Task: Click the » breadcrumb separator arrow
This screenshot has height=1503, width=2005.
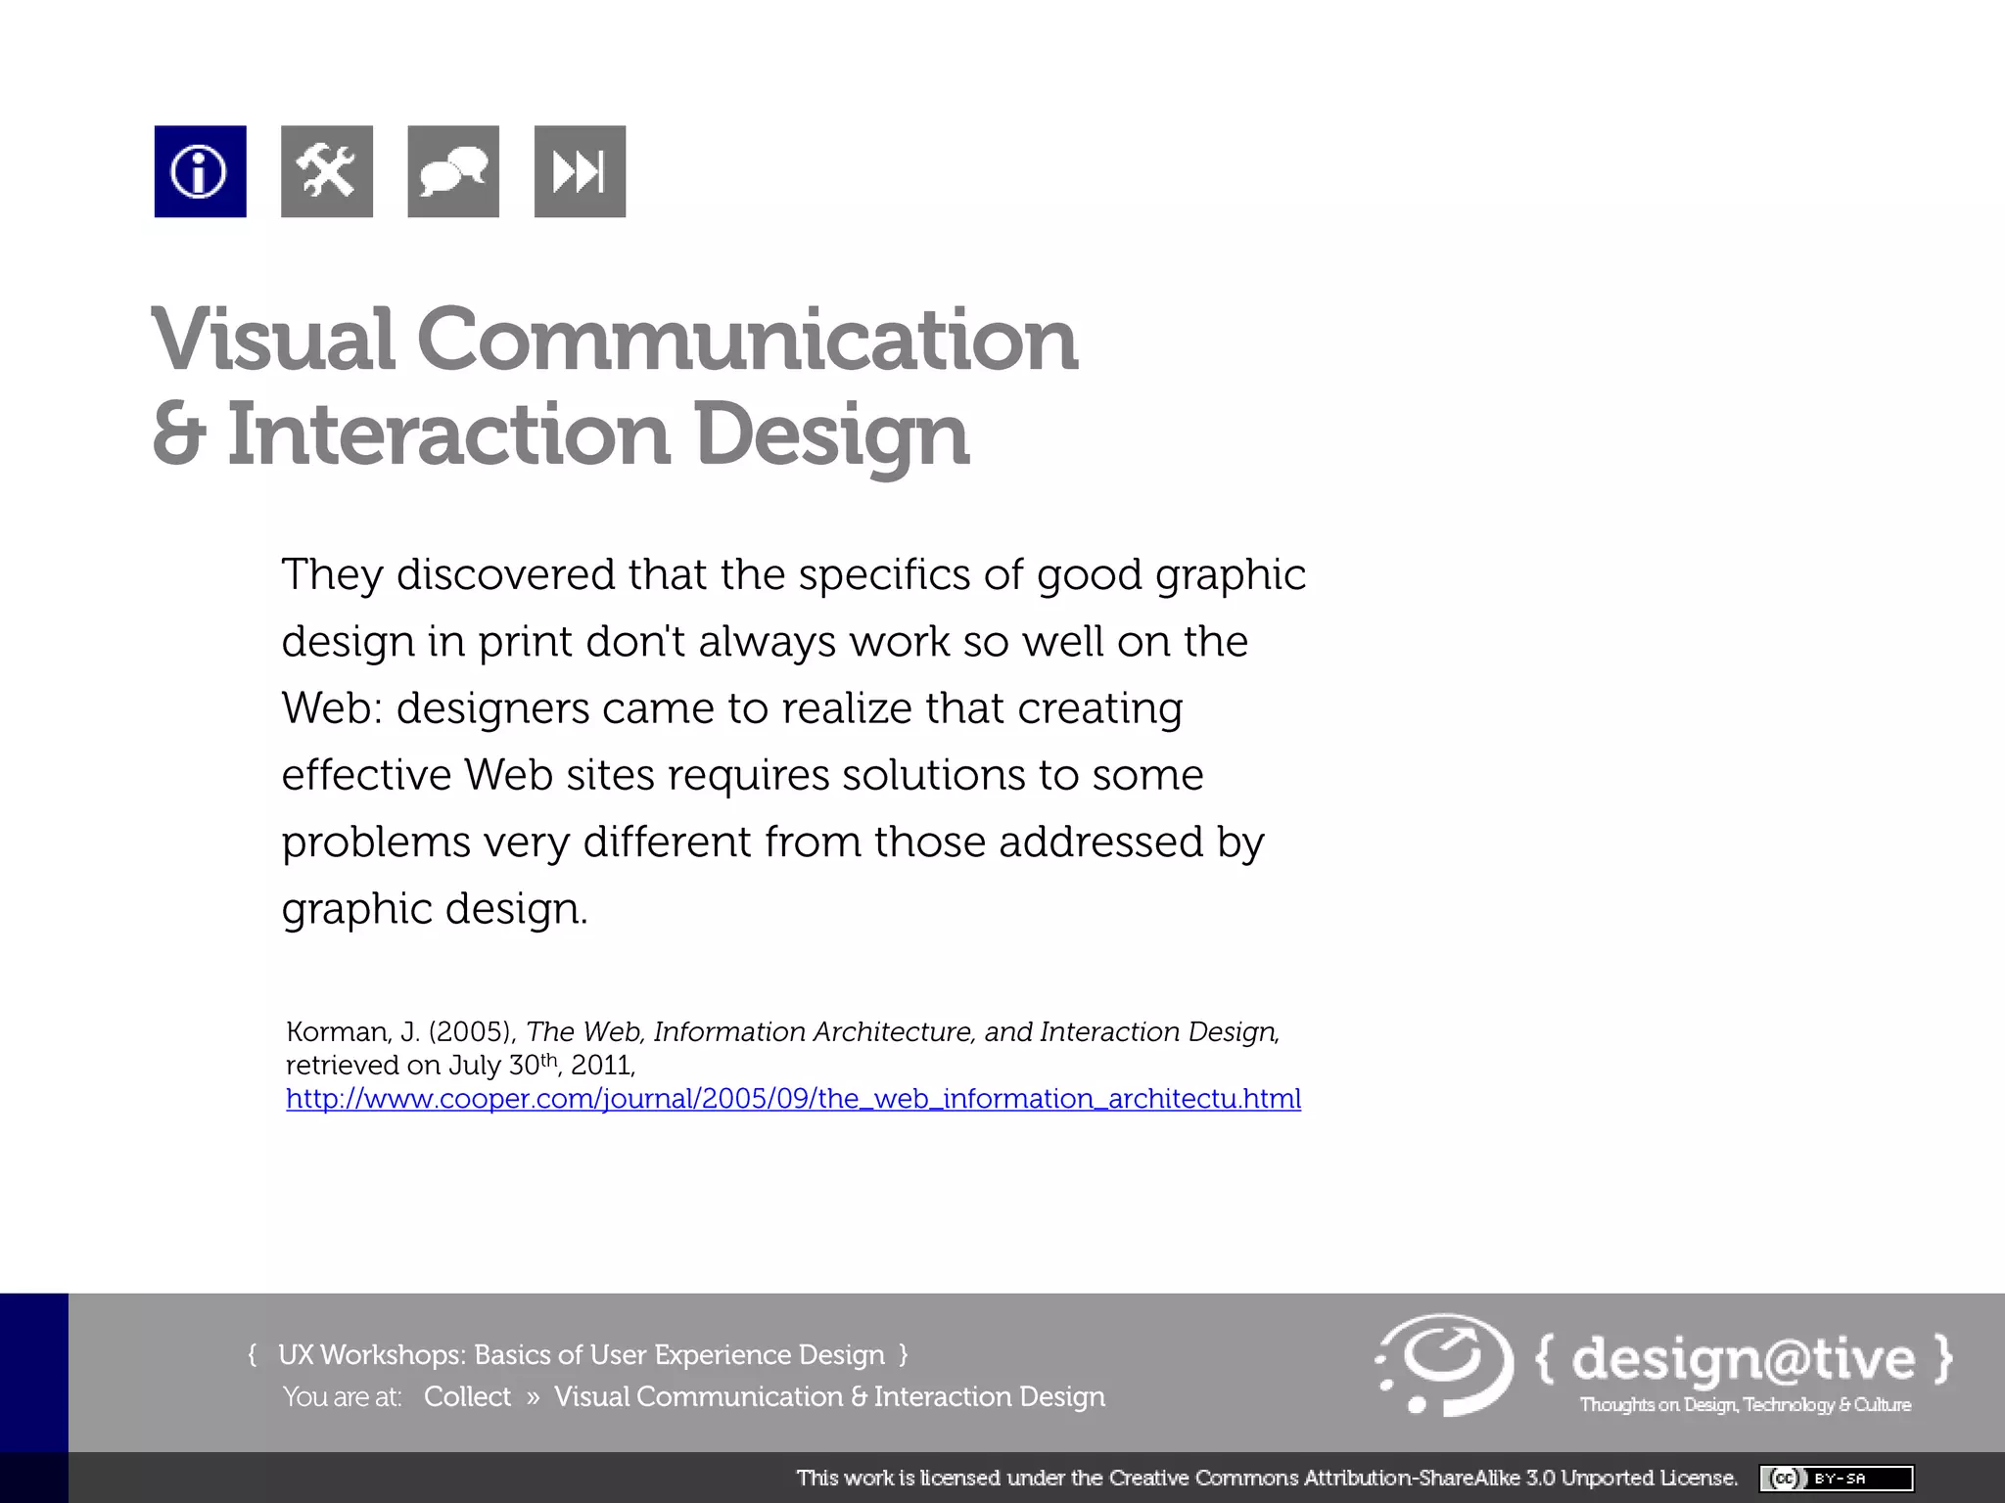Action: (533, 1397)
